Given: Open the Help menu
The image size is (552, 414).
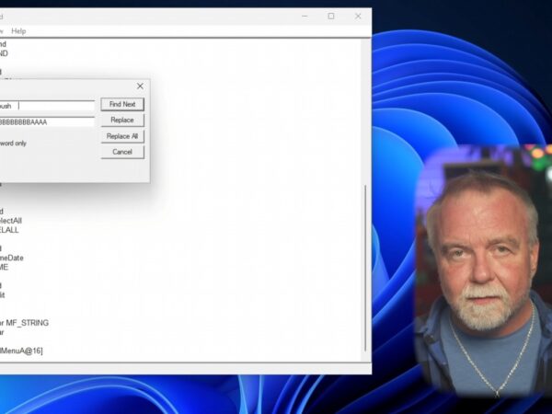Looking at the screenshot, I should click(x=18, y=31).
